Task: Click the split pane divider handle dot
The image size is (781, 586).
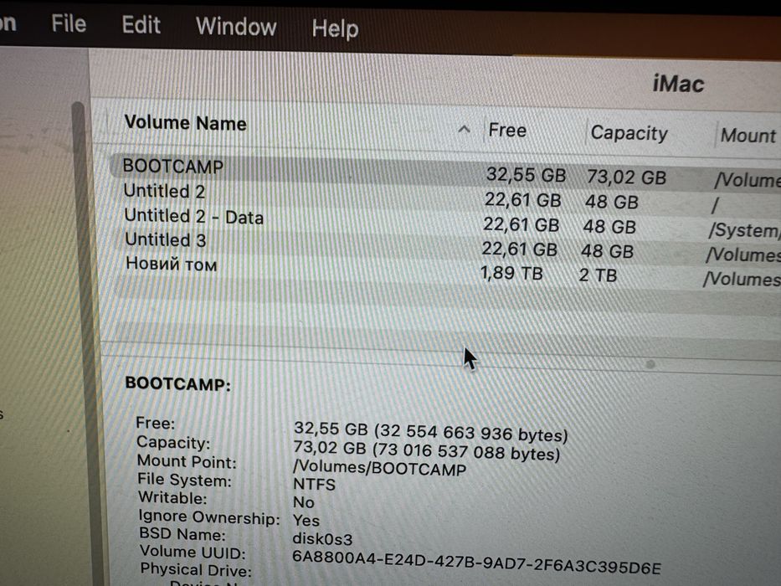Action: 650,364
